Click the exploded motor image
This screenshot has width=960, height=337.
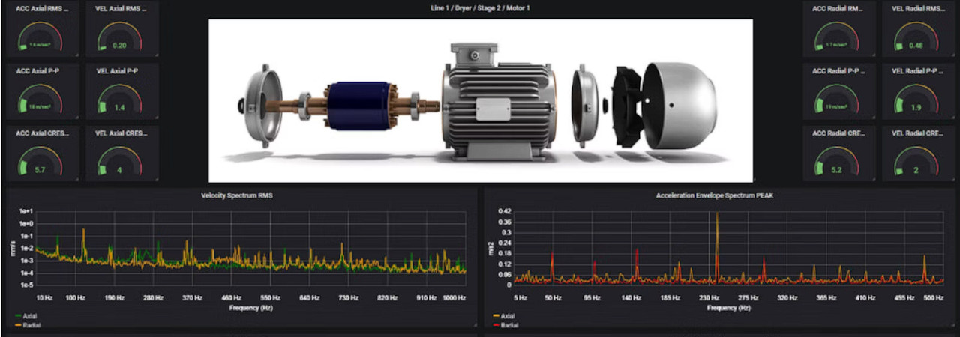(480, 100)
